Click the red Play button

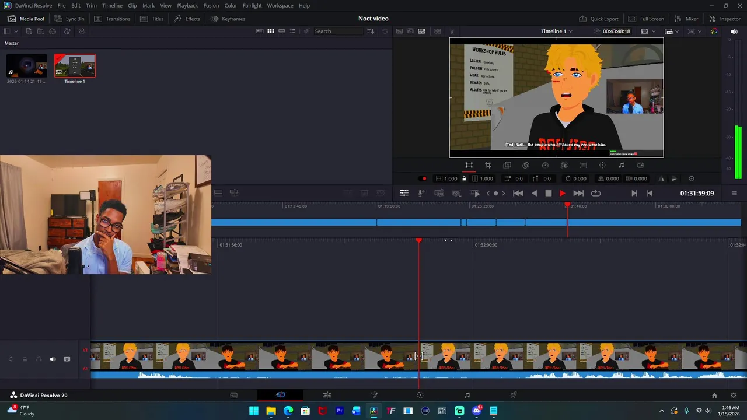pyautogui.click(x=562, y=193)
